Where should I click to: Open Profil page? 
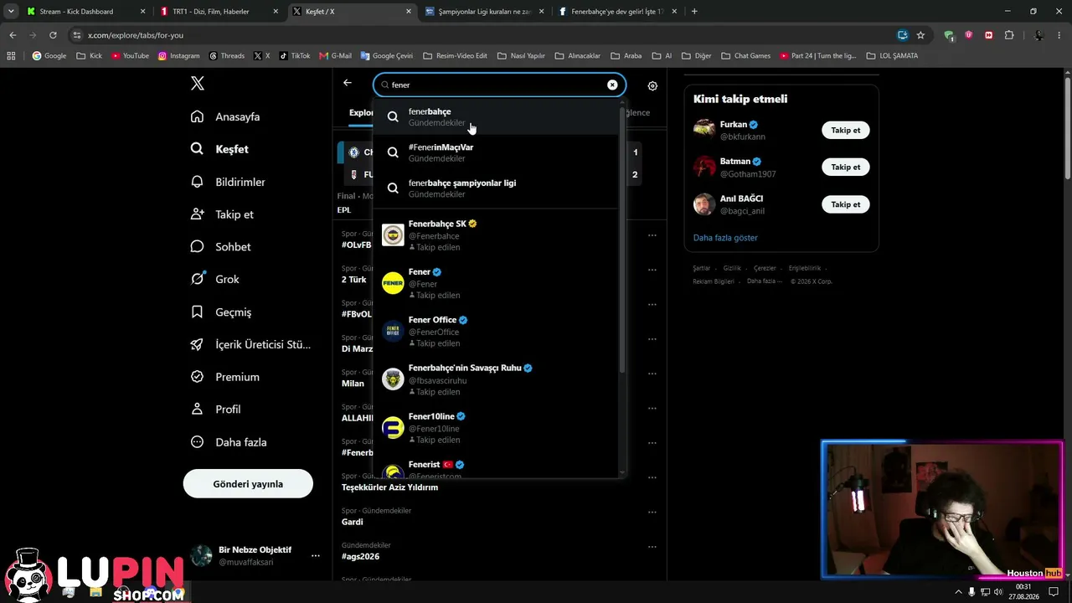tap(216, 410)
